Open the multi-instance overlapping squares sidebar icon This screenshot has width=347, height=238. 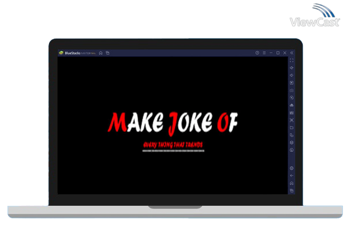click(x=292, y=135)
